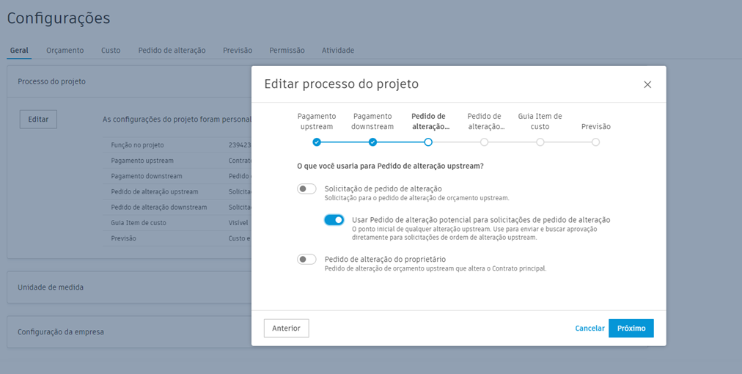
Task: Jump to Guia Item de custo step circle
Action: [540, 142]
